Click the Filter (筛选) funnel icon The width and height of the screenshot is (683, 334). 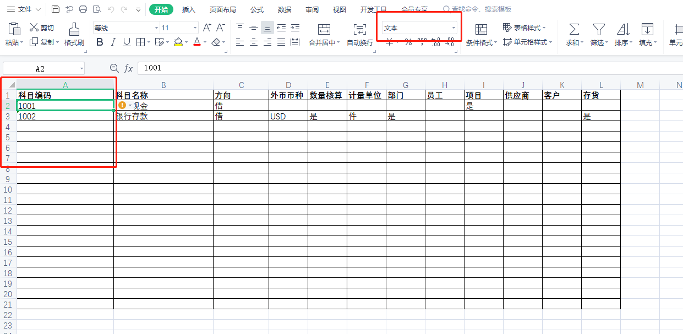(598, 29)
